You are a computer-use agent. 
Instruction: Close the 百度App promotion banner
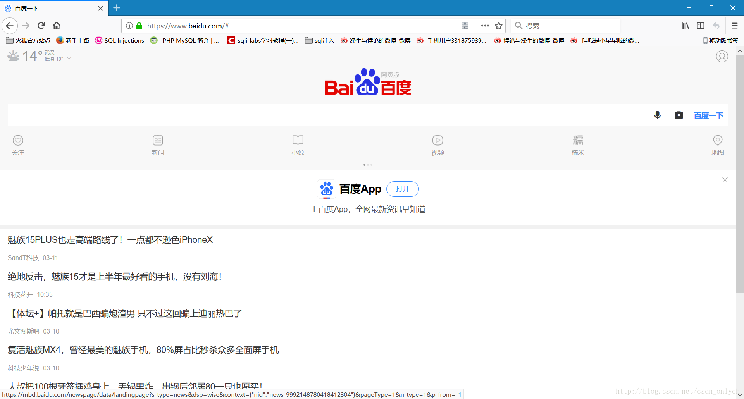(725, 180)
